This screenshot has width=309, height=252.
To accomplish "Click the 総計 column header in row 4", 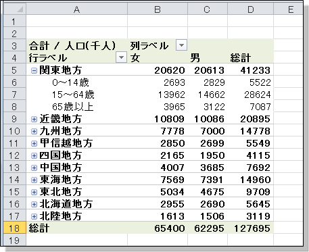I will pos(251,58).
